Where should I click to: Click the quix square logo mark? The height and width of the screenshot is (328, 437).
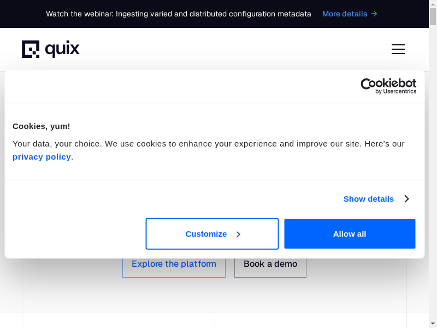[x=31, y=49]
